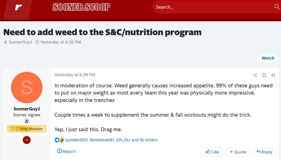Reply to SoonerGuyJ's post
Screen dimensions: 281x160
click(x=264, y=152)
